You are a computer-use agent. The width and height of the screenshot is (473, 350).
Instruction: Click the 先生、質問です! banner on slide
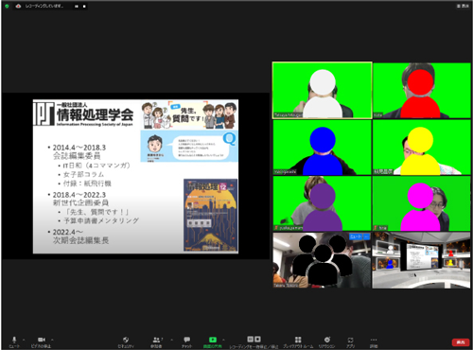click(189, 114)
